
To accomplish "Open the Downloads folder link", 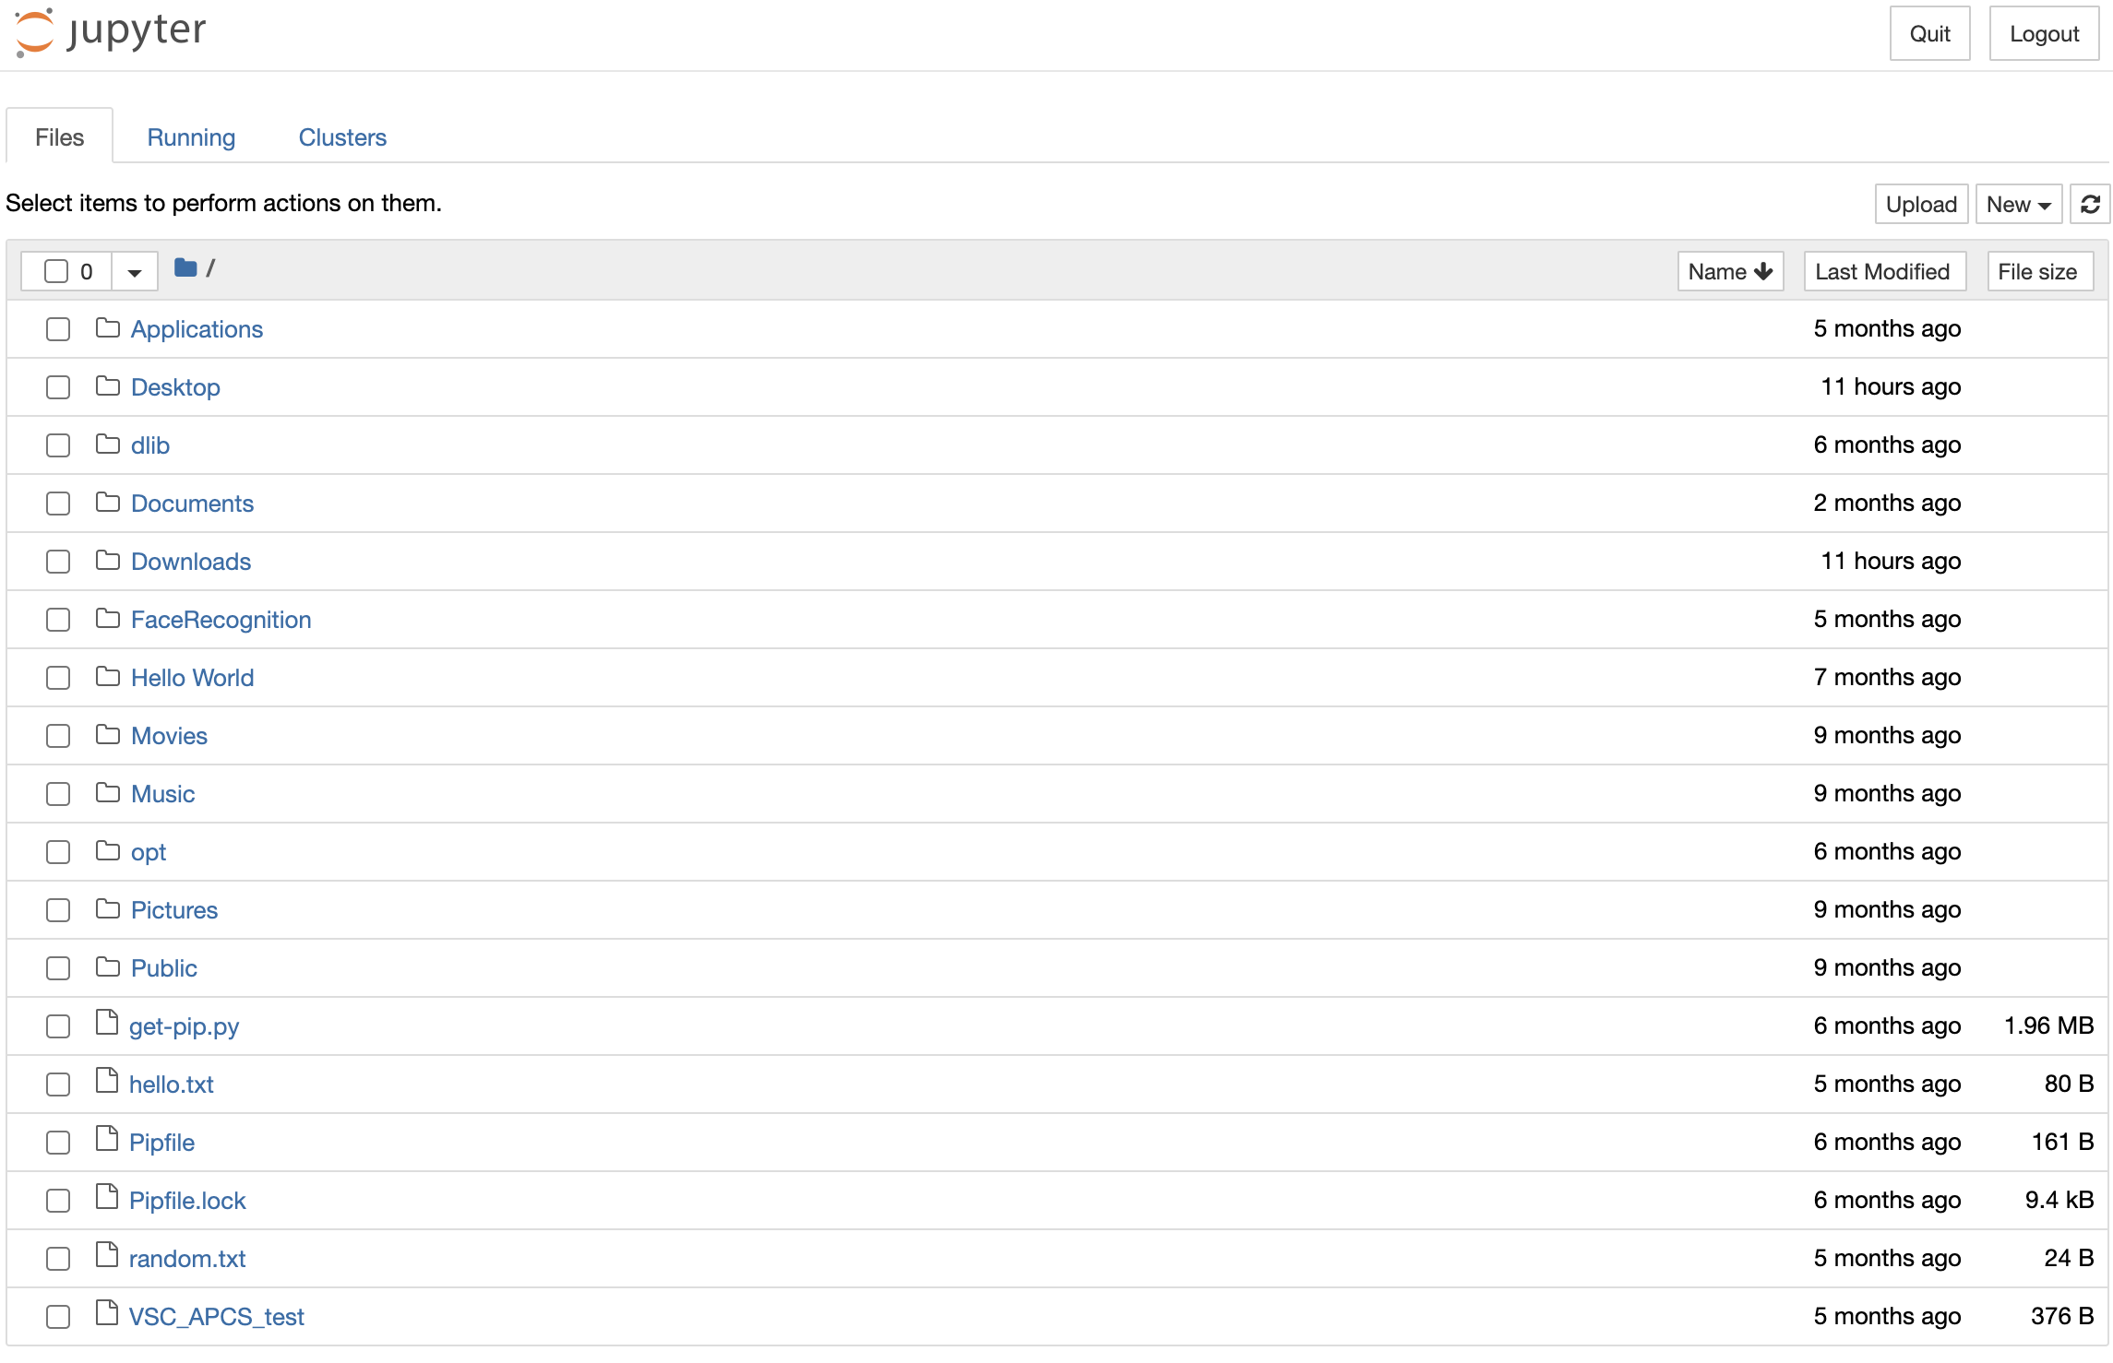I will 191,562.
